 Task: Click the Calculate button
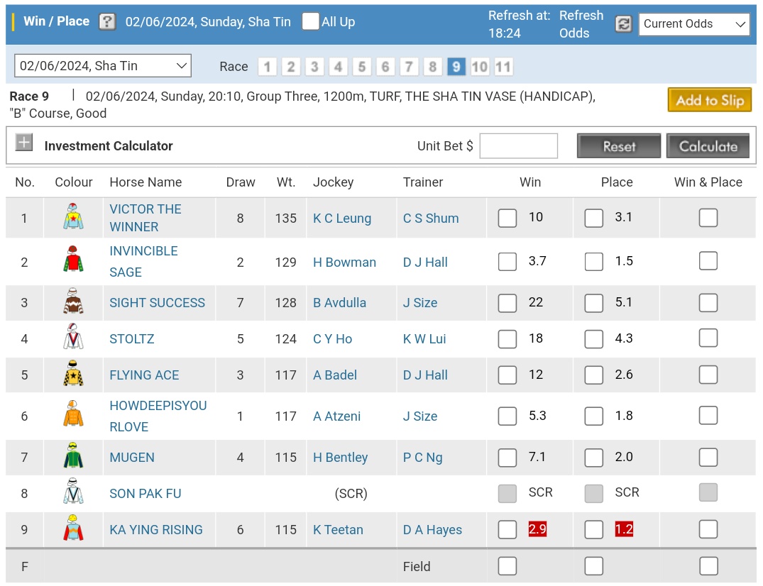(x=708, y=146)
